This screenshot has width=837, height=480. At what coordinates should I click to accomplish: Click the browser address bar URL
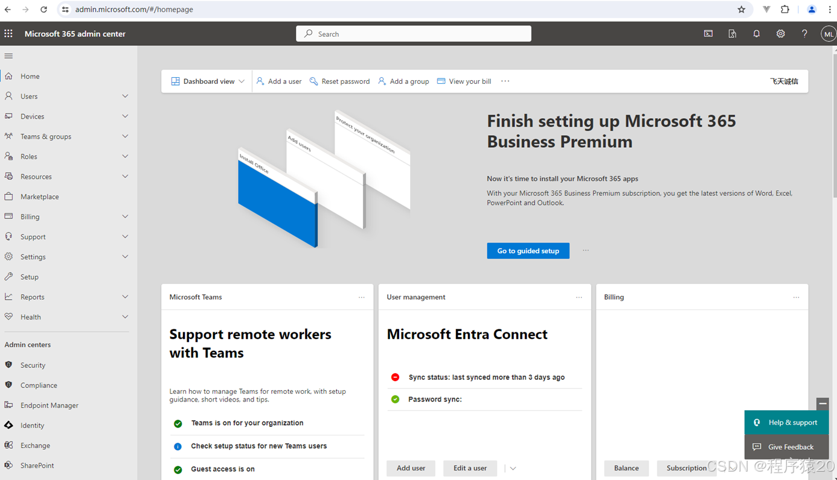pos(134,10)
